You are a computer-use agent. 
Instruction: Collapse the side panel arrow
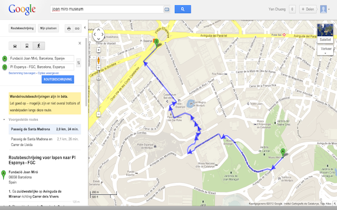coord(85,27)
